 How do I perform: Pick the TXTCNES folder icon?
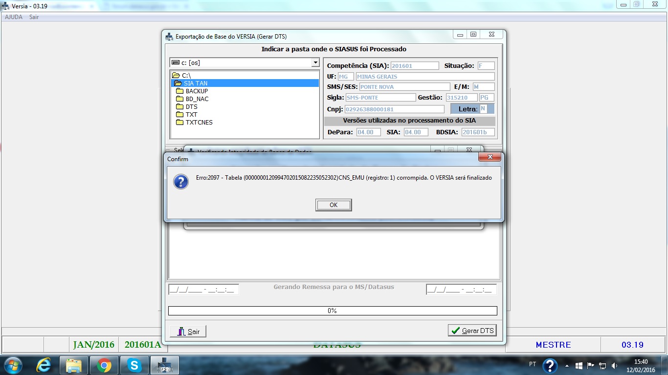179,123
